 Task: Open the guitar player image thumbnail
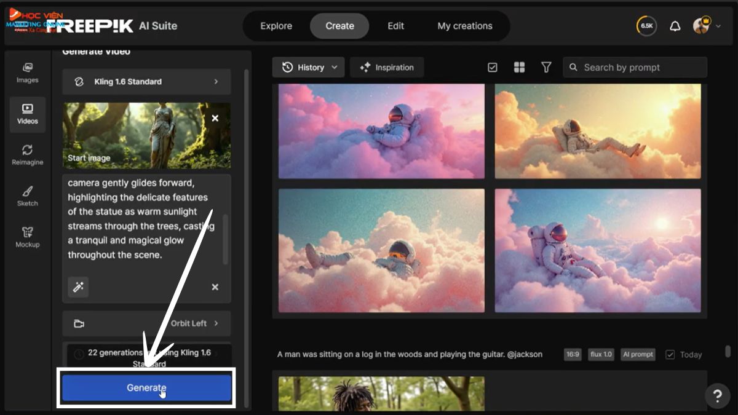(x=381, y=393)
